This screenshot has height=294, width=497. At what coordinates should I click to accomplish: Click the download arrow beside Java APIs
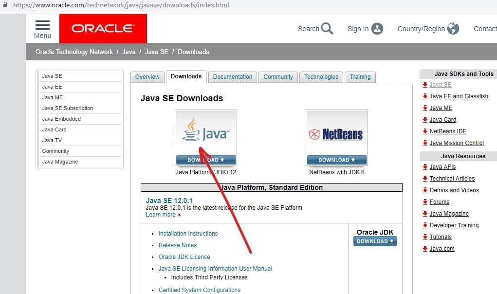[424, 166]
